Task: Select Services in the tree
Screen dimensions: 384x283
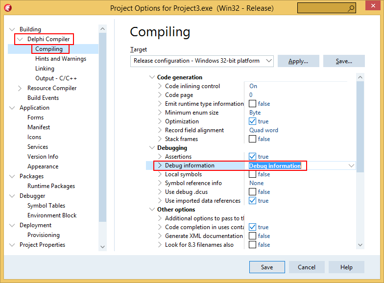Action: pyautogui.click(x=38, y=147)
